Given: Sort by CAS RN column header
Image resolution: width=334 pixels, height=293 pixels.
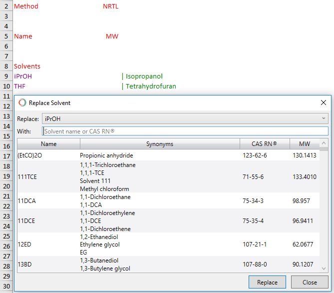Looking at the screenshot, I should pyautogui.click(x=264, y=144).
